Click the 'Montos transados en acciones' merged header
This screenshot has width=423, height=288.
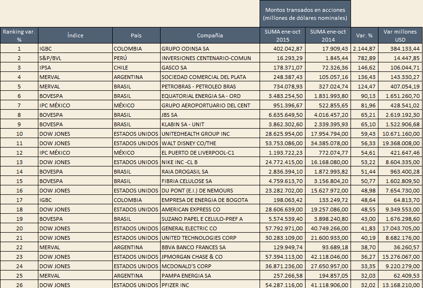coord(305,14)
